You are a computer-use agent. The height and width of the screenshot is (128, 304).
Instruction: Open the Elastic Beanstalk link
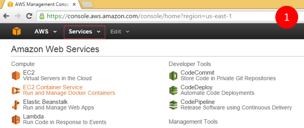[45, 101]
